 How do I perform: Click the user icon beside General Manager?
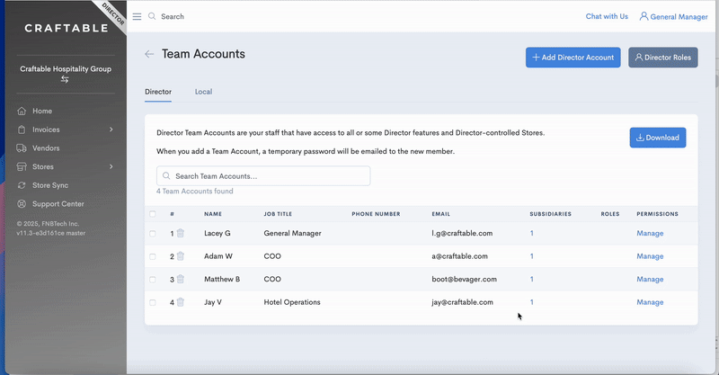[644, 16]
